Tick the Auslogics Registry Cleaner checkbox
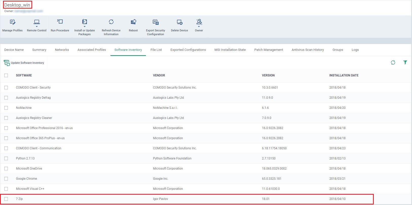 pyautogui.click(x=6, y=118)
